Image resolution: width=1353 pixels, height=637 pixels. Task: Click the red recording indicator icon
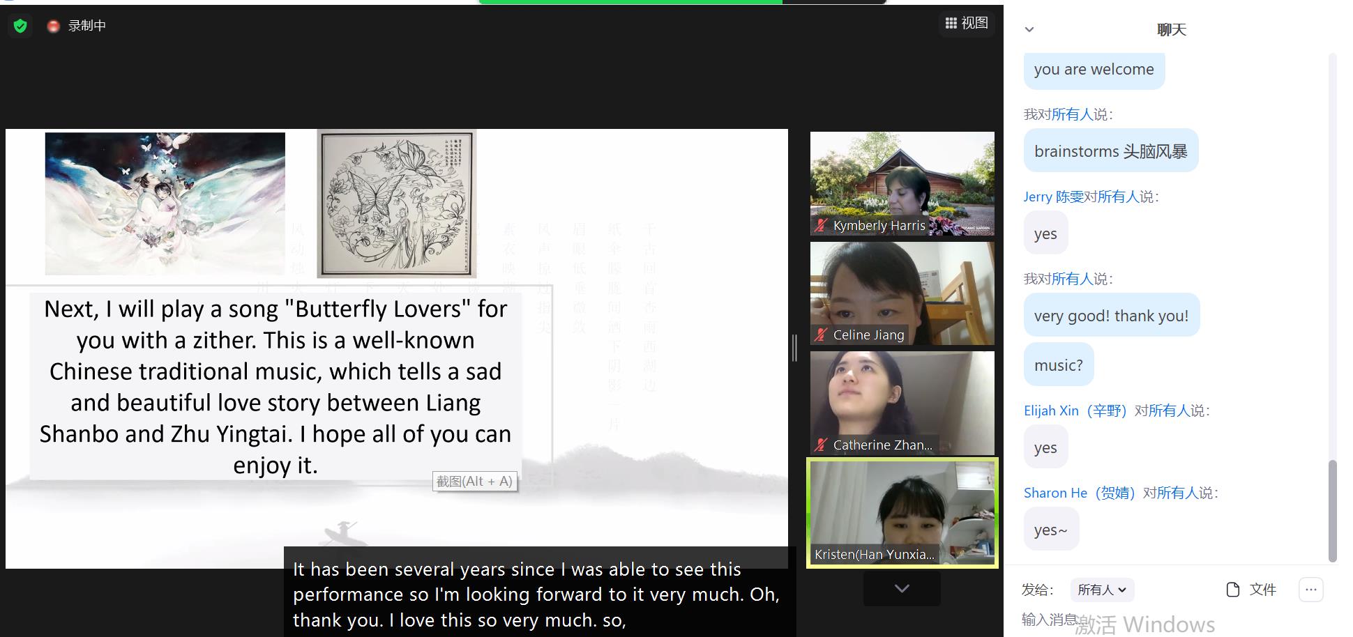[x=53, y=26]
